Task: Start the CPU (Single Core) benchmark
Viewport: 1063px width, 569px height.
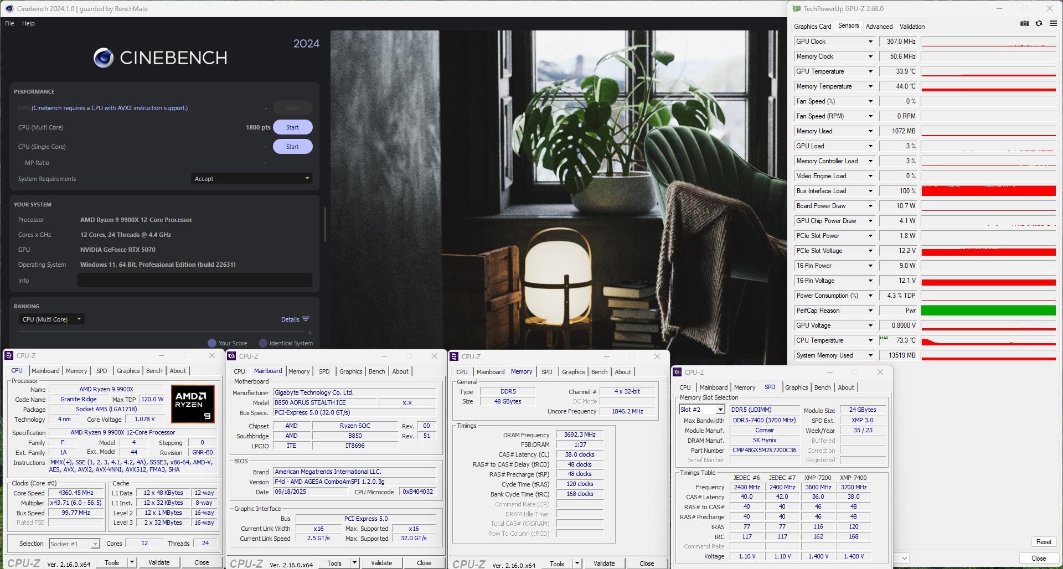Action: 292,147
